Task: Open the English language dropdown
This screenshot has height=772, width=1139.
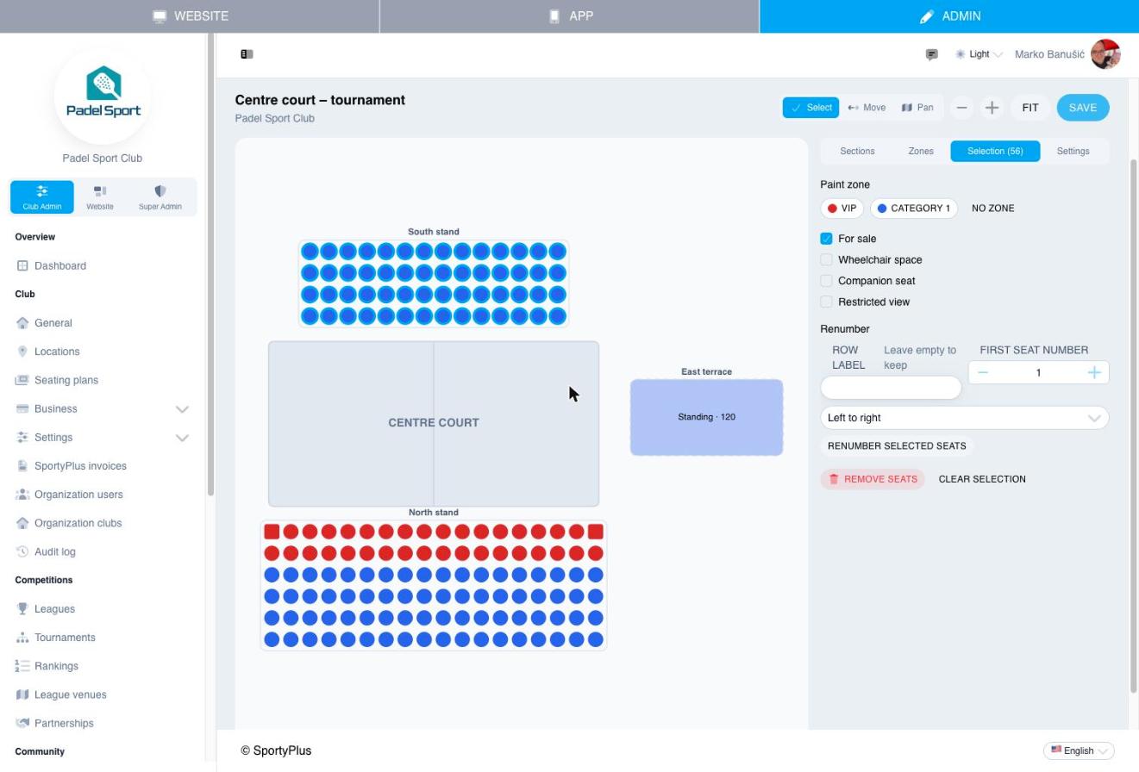Action: (x=1079, y=750)
